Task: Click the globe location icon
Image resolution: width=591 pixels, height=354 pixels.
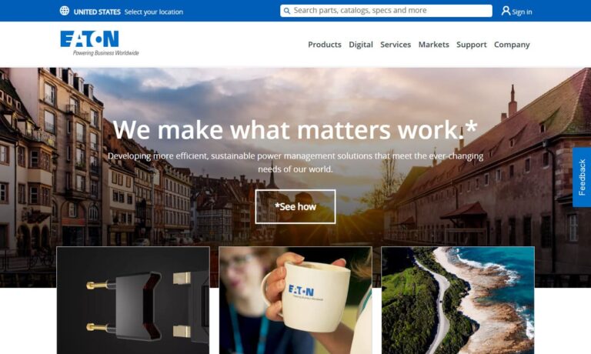Action: point(65,11)
